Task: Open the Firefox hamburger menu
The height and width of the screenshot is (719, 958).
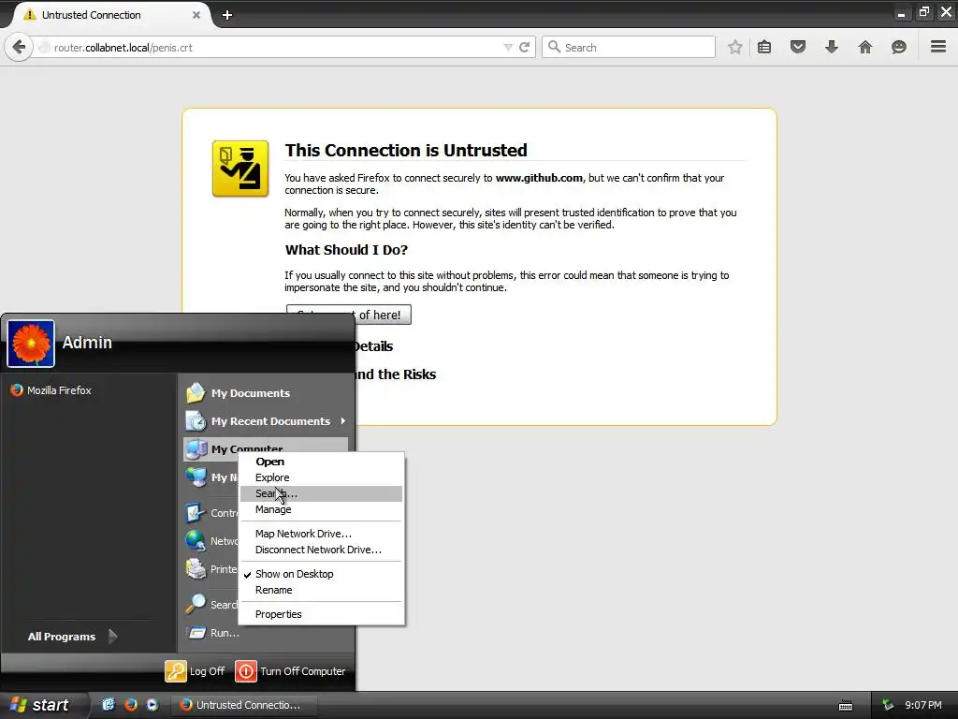Action: pyautogui.click(x=938, y=47)
